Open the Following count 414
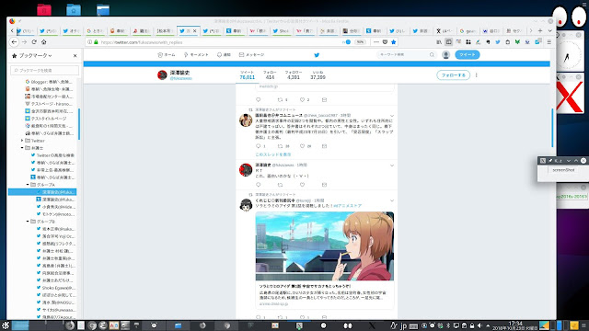589x331 pixels. [x=270, y=75]
